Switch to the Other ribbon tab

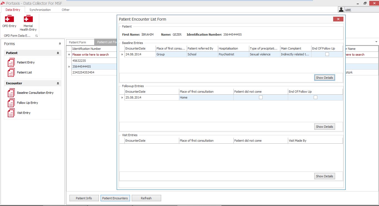pos(66,10)
